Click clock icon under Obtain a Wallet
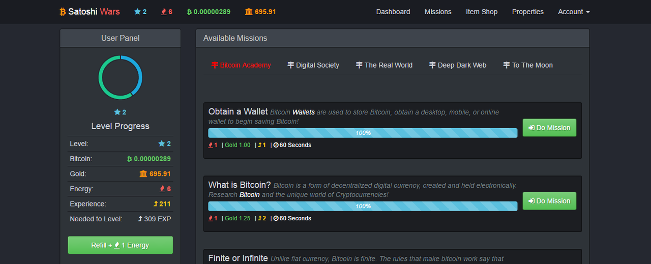This screenshot has height=264, width=651. pyautogui.click(x=276, y=145)
